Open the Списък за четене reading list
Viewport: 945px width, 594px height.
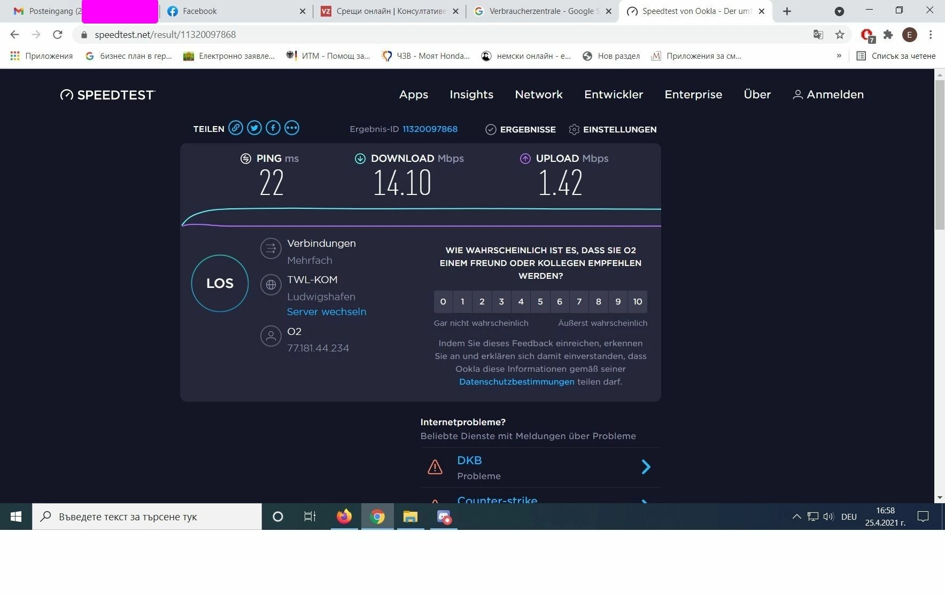pyautogui.click(x=896, y=56)
